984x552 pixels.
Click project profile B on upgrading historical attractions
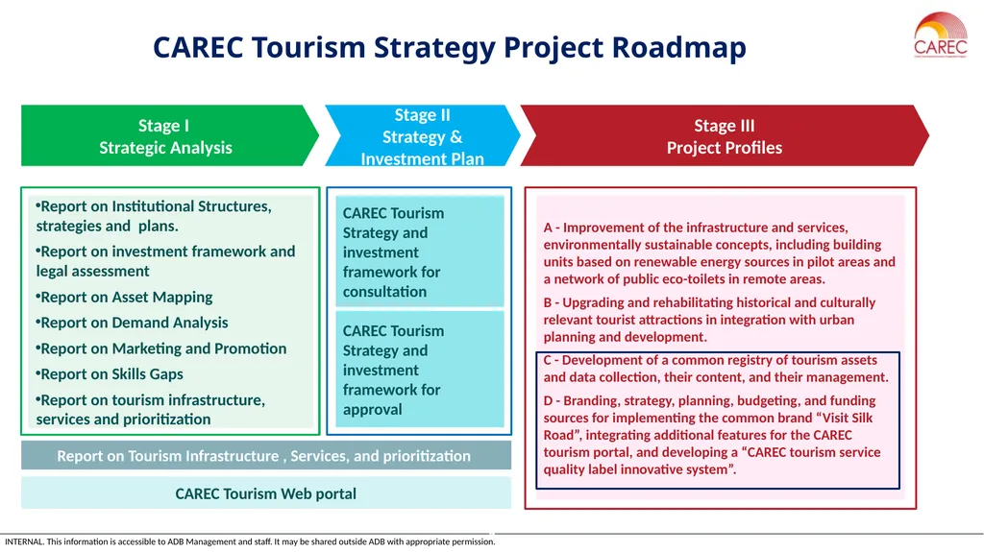click(709, 320)
